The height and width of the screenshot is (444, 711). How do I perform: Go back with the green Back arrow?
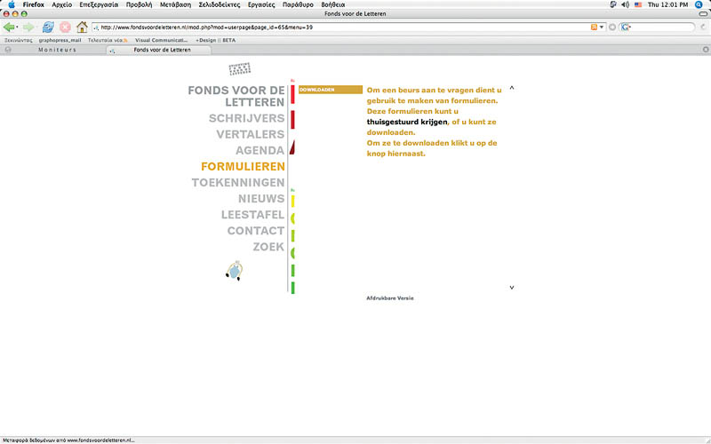pos(8,28)
